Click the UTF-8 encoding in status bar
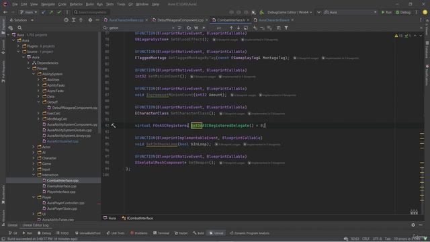 coord(377,239)
